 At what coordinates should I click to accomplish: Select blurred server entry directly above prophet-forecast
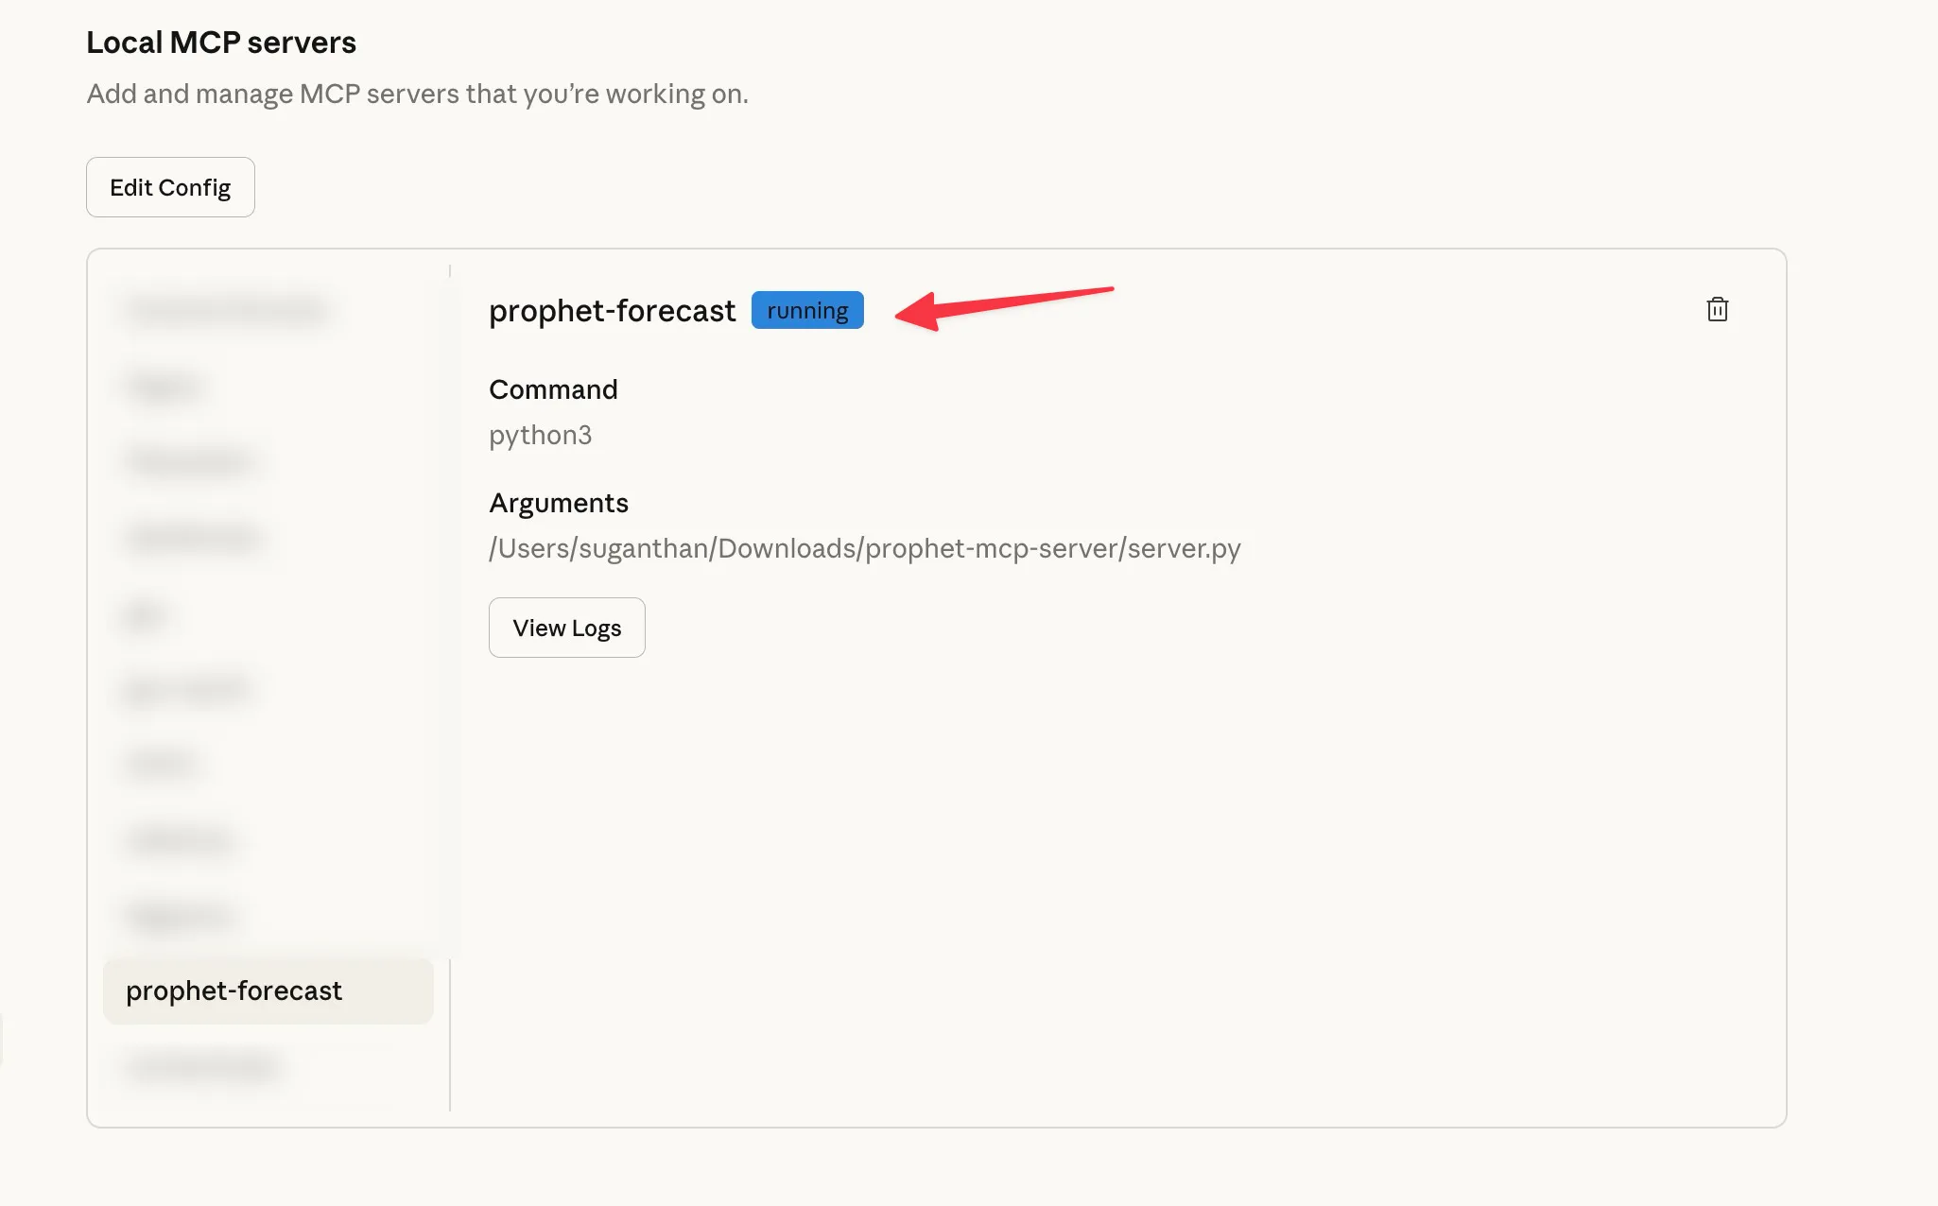(x=180, y=915)
